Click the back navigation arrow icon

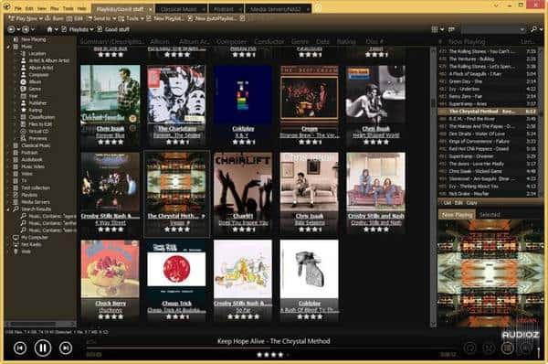point(11,29)
